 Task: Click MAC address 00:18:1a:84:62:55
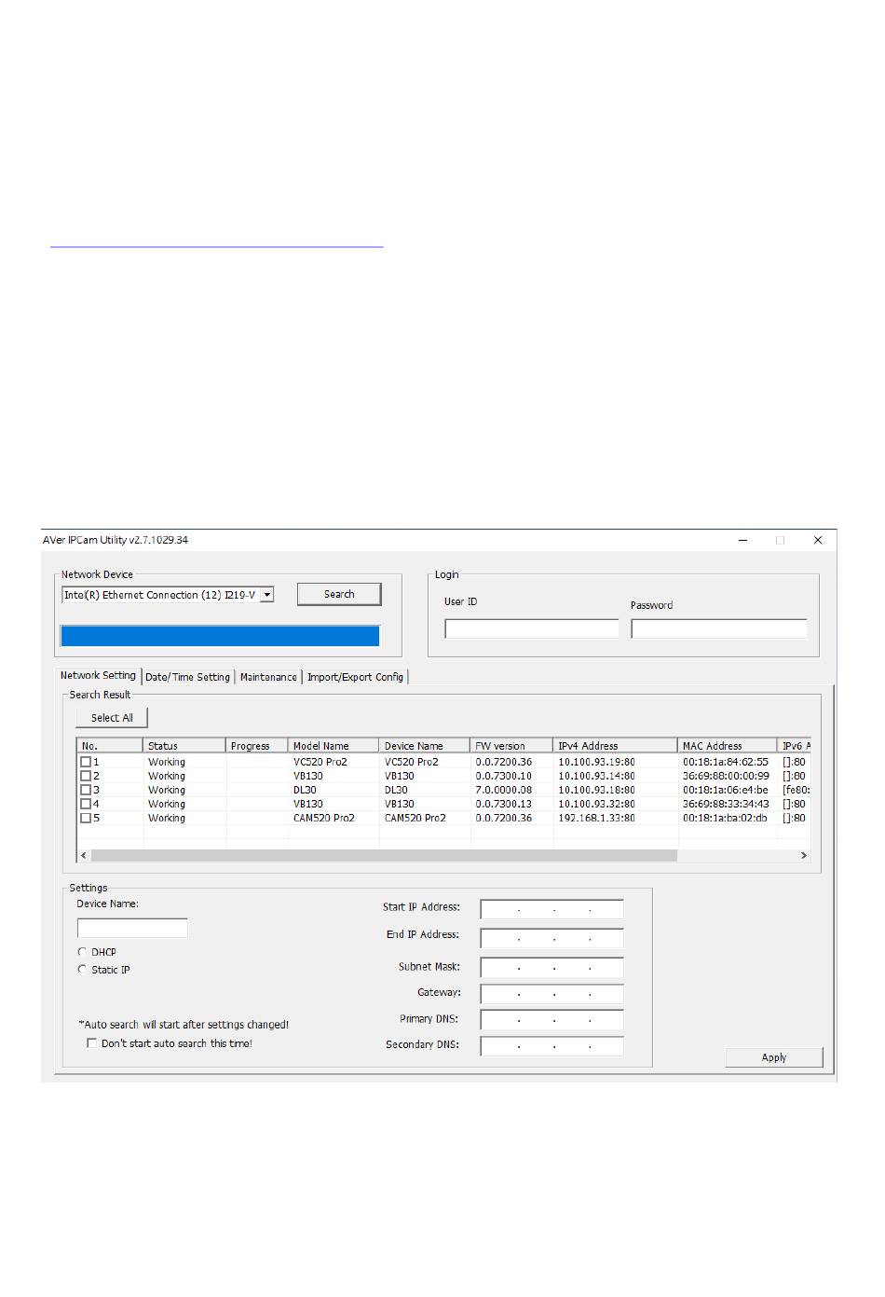726,762
